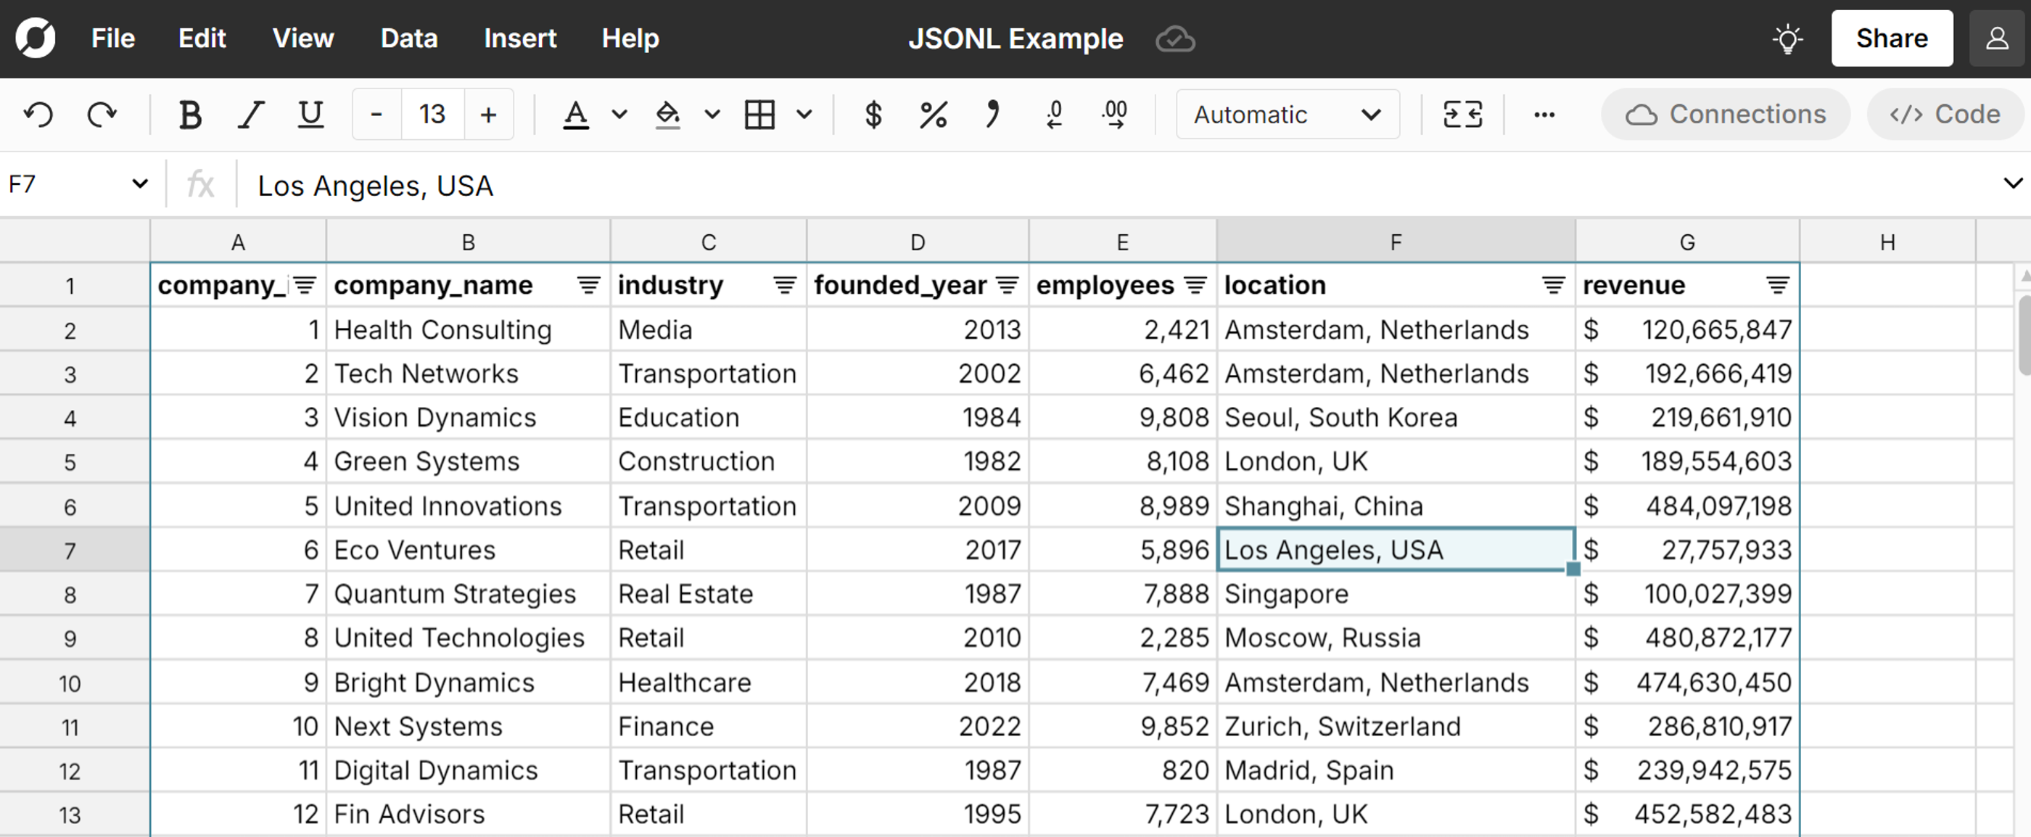
Task: Expand the borders options arrow
Action: click(x=804, y=115)
